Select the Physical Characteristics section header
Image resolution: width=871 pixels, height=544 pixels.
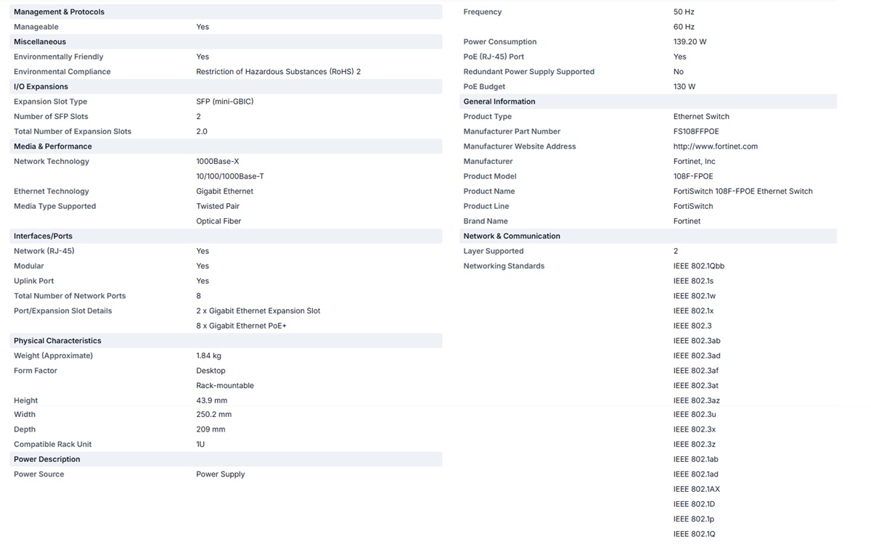tap(57, 341)
